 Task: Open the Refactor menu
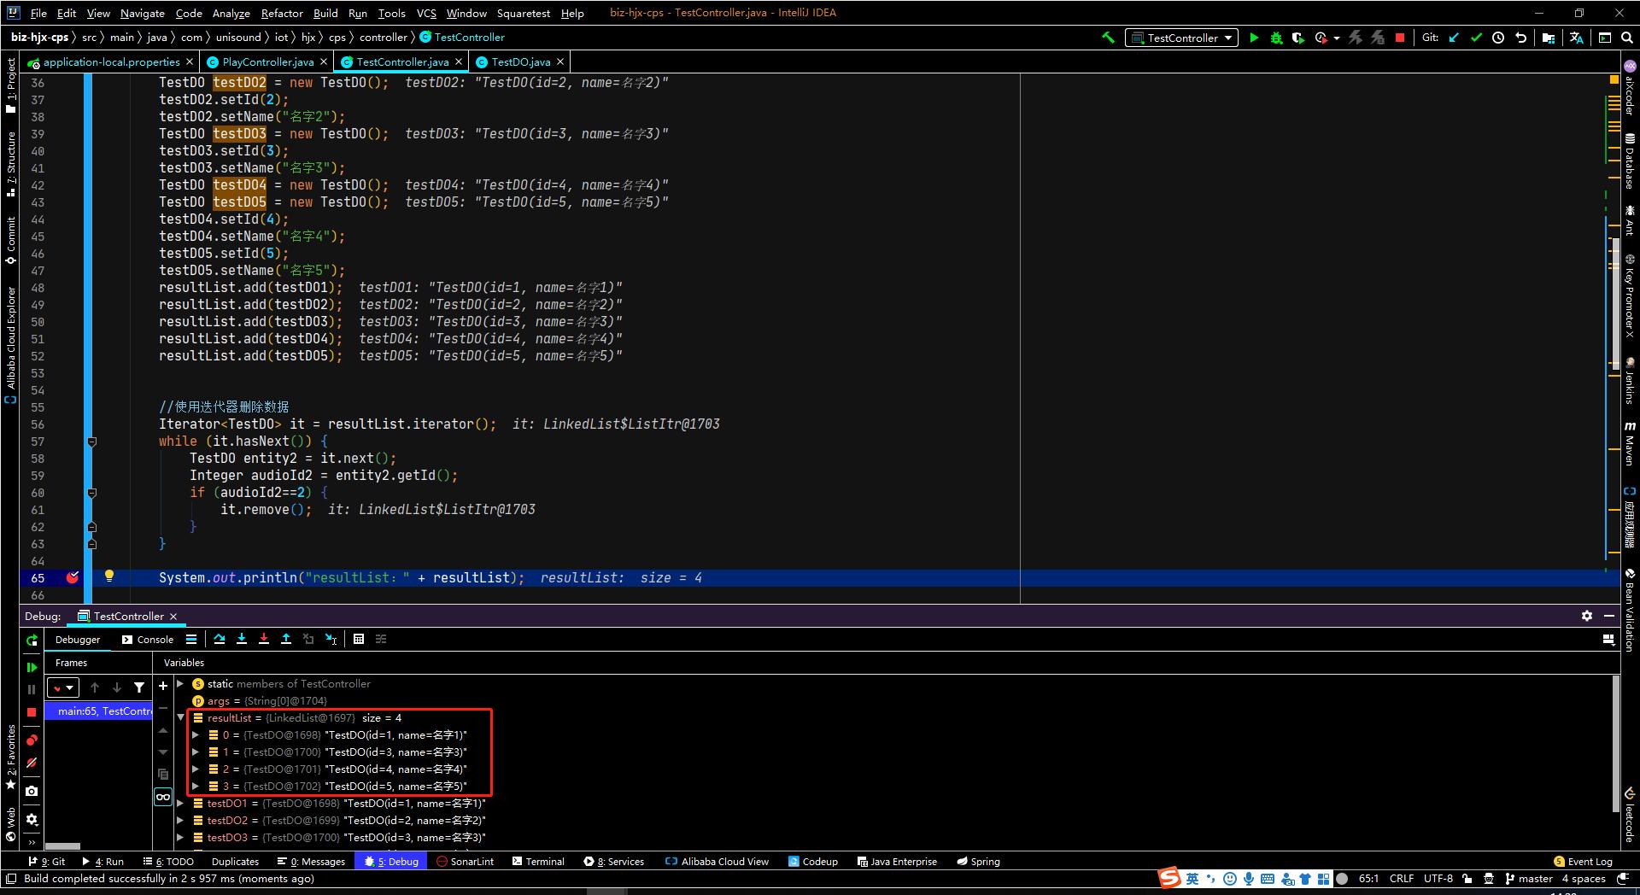click(x=282, y=13)
